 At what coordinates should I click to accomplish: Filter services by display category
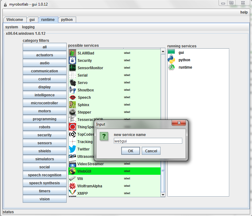click(45, 87)
